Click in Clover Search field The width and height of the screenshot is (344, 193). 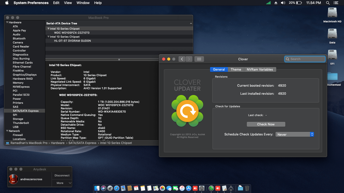pos(305,59)
